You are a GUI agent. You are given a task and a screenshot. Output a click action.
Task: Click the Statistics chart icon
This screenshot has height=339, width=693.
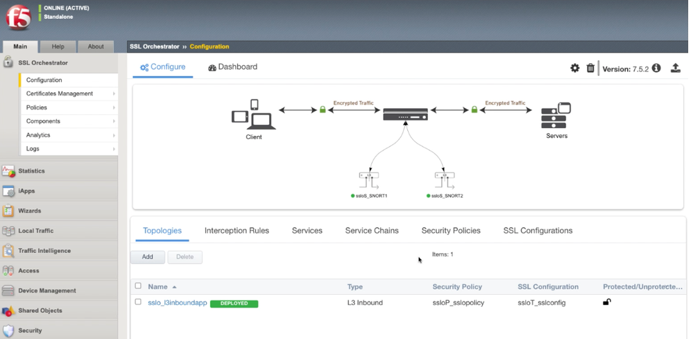8,171
